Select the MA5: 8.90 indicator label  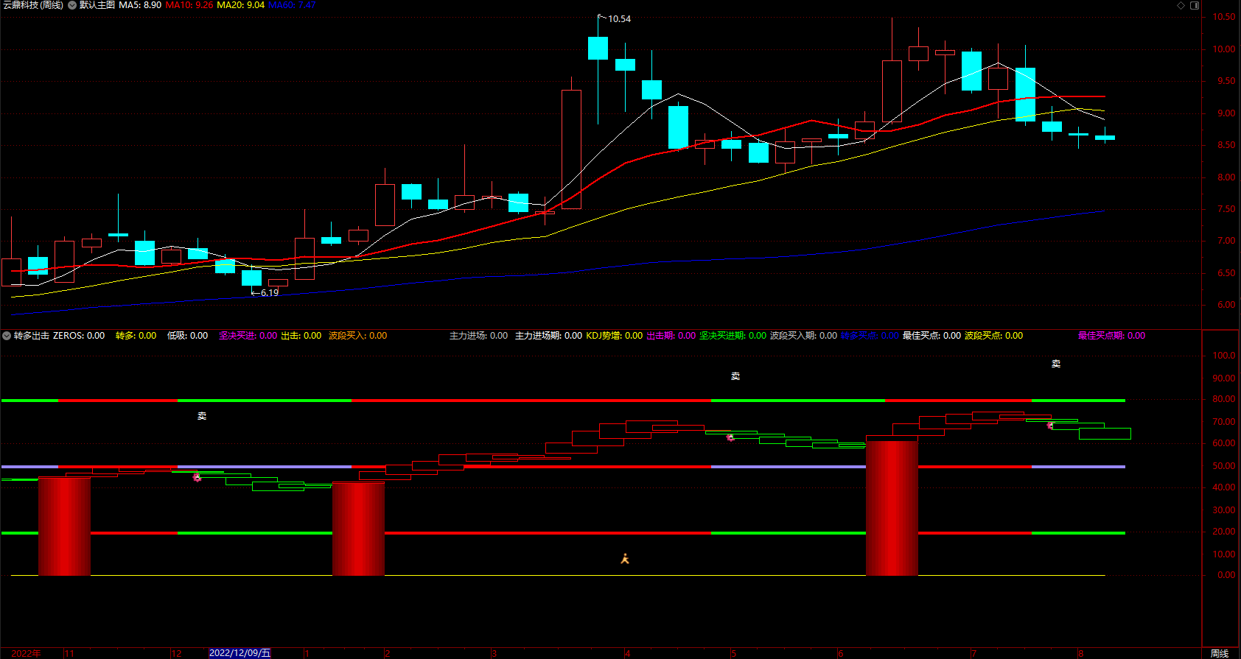coord(140,5)
